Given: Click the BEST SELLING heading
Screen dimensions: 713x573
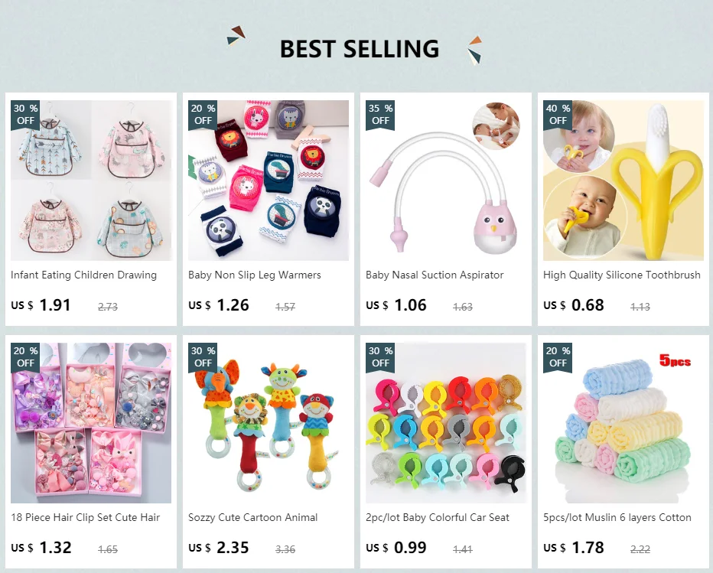Looking at the screenshot, I should click(360, 49).
